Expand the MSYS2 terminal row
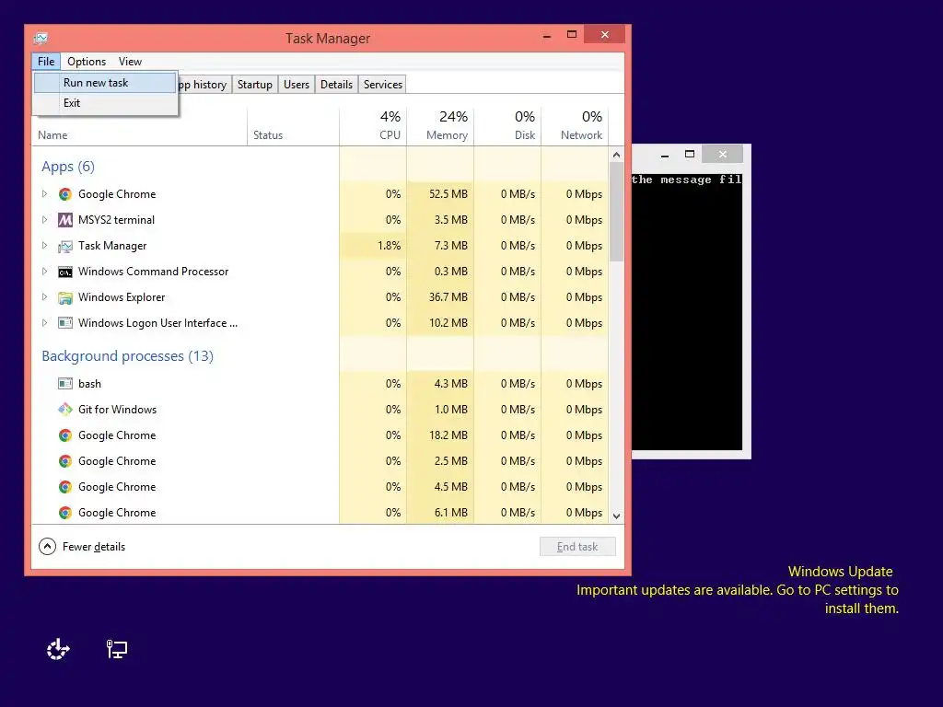The height and width of the screenshot is (707, 943). (44, 219)
